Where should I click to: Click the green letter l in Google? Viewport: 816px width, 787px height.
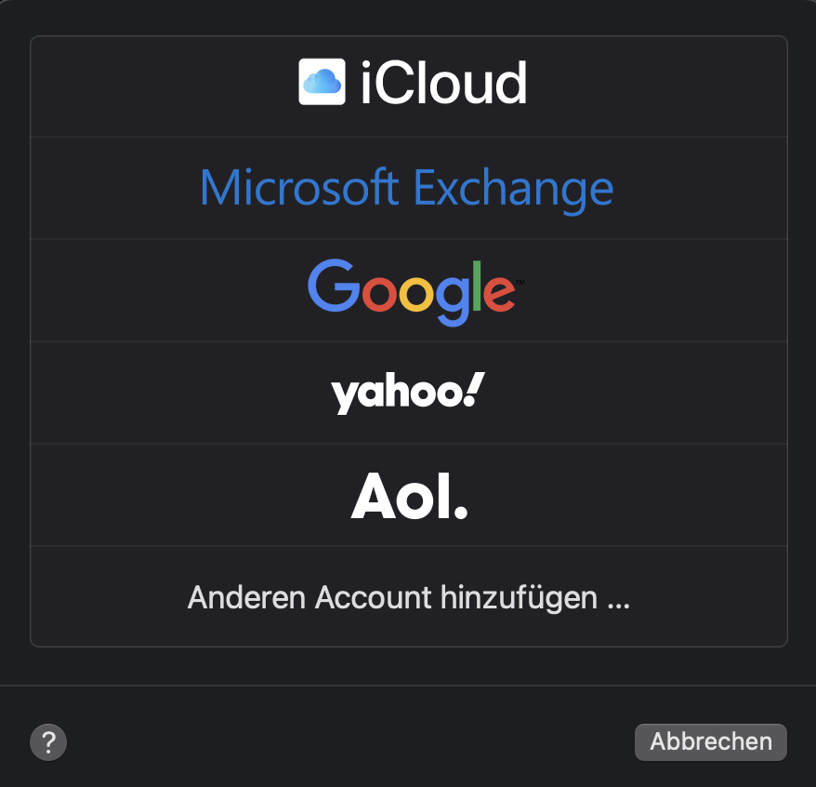pyautogui.click(x=477, y=285)
